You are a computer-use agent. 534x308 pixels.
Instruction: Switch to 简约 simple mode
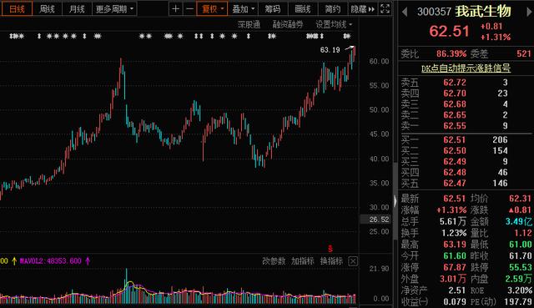332,9
